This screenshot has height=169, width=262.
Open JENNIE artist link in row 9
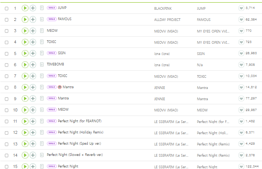coord(160,99)
